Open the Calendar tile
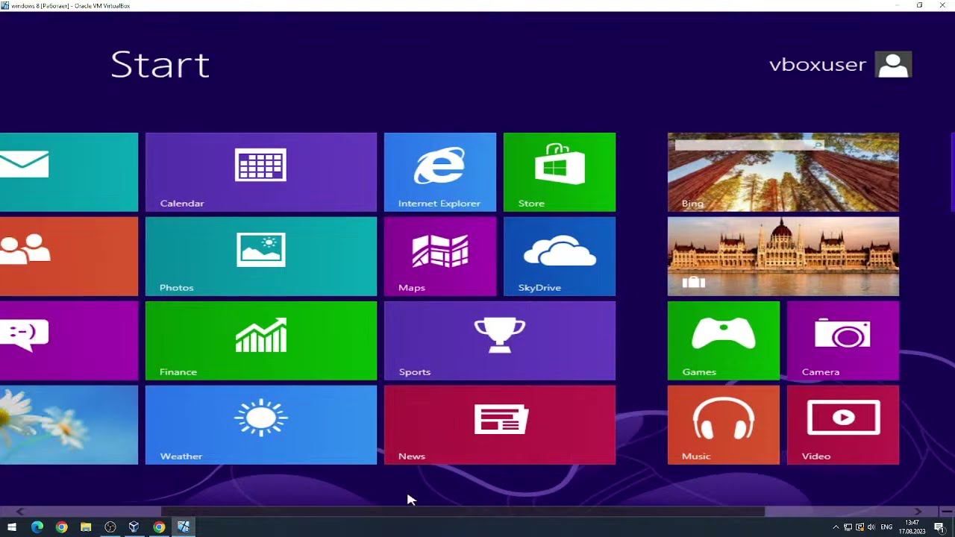Image resolution: width=955 pixels, height=537 pixels. click(x=261, y=172)
